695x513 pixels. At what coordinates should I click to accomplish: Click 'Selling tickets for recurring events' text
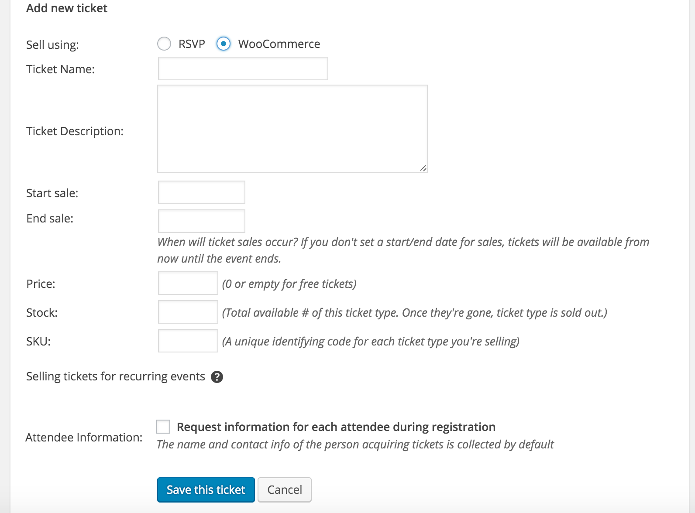pos(116,376)
